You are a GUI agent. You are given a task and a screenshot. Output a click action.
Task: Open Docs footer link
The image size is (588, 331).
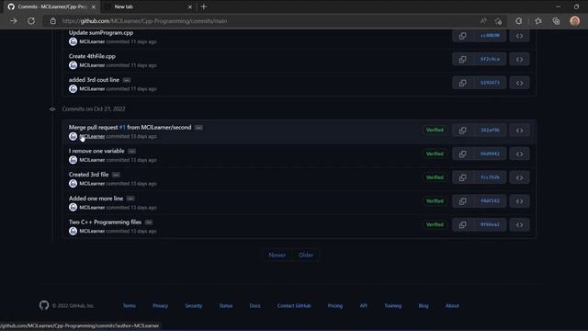255,306
